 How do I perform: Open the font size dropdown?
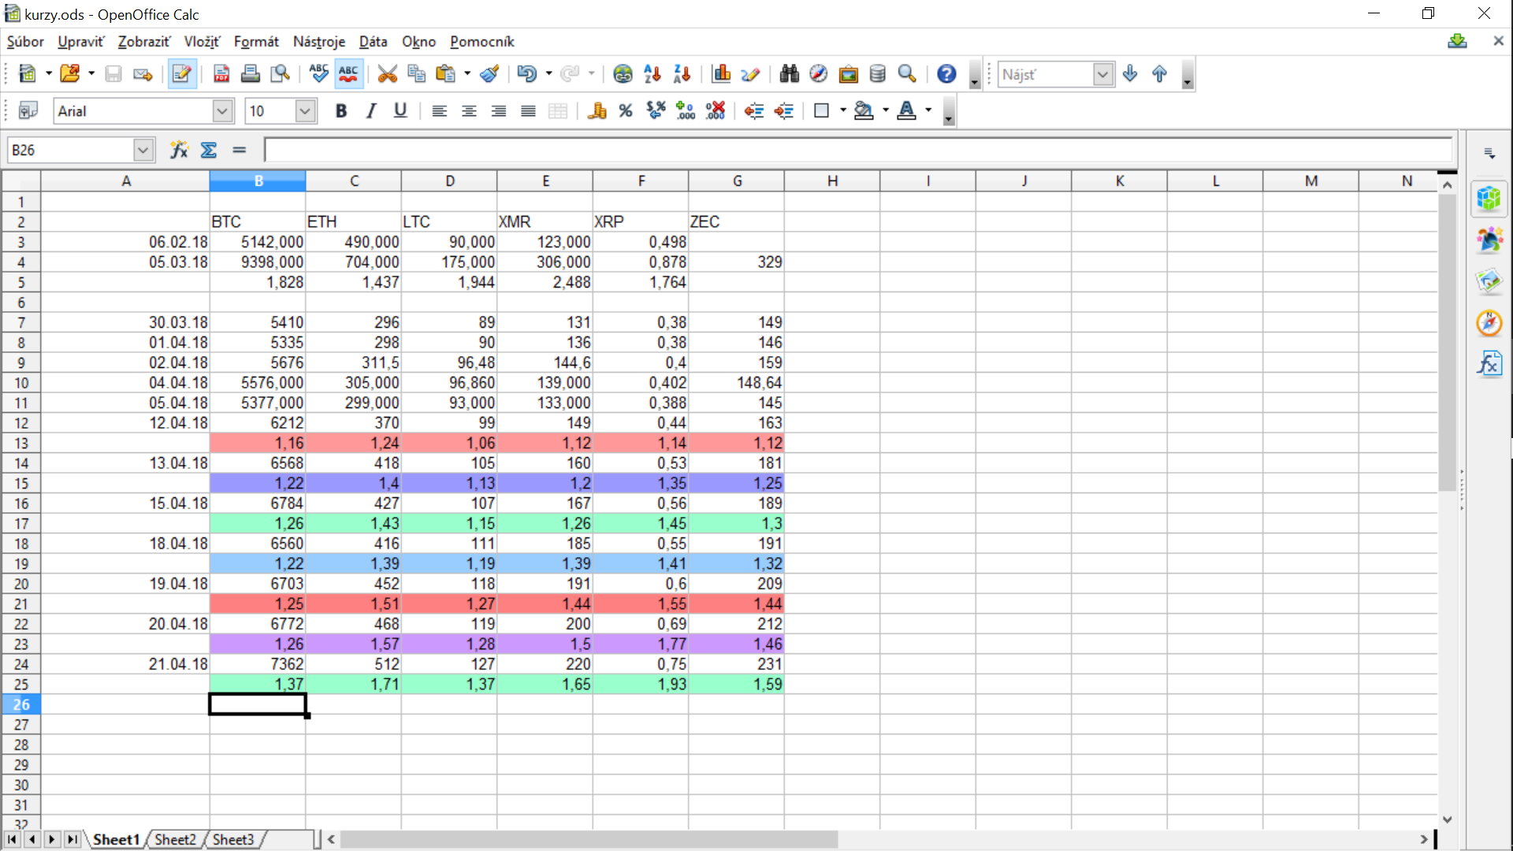(305, 111)
